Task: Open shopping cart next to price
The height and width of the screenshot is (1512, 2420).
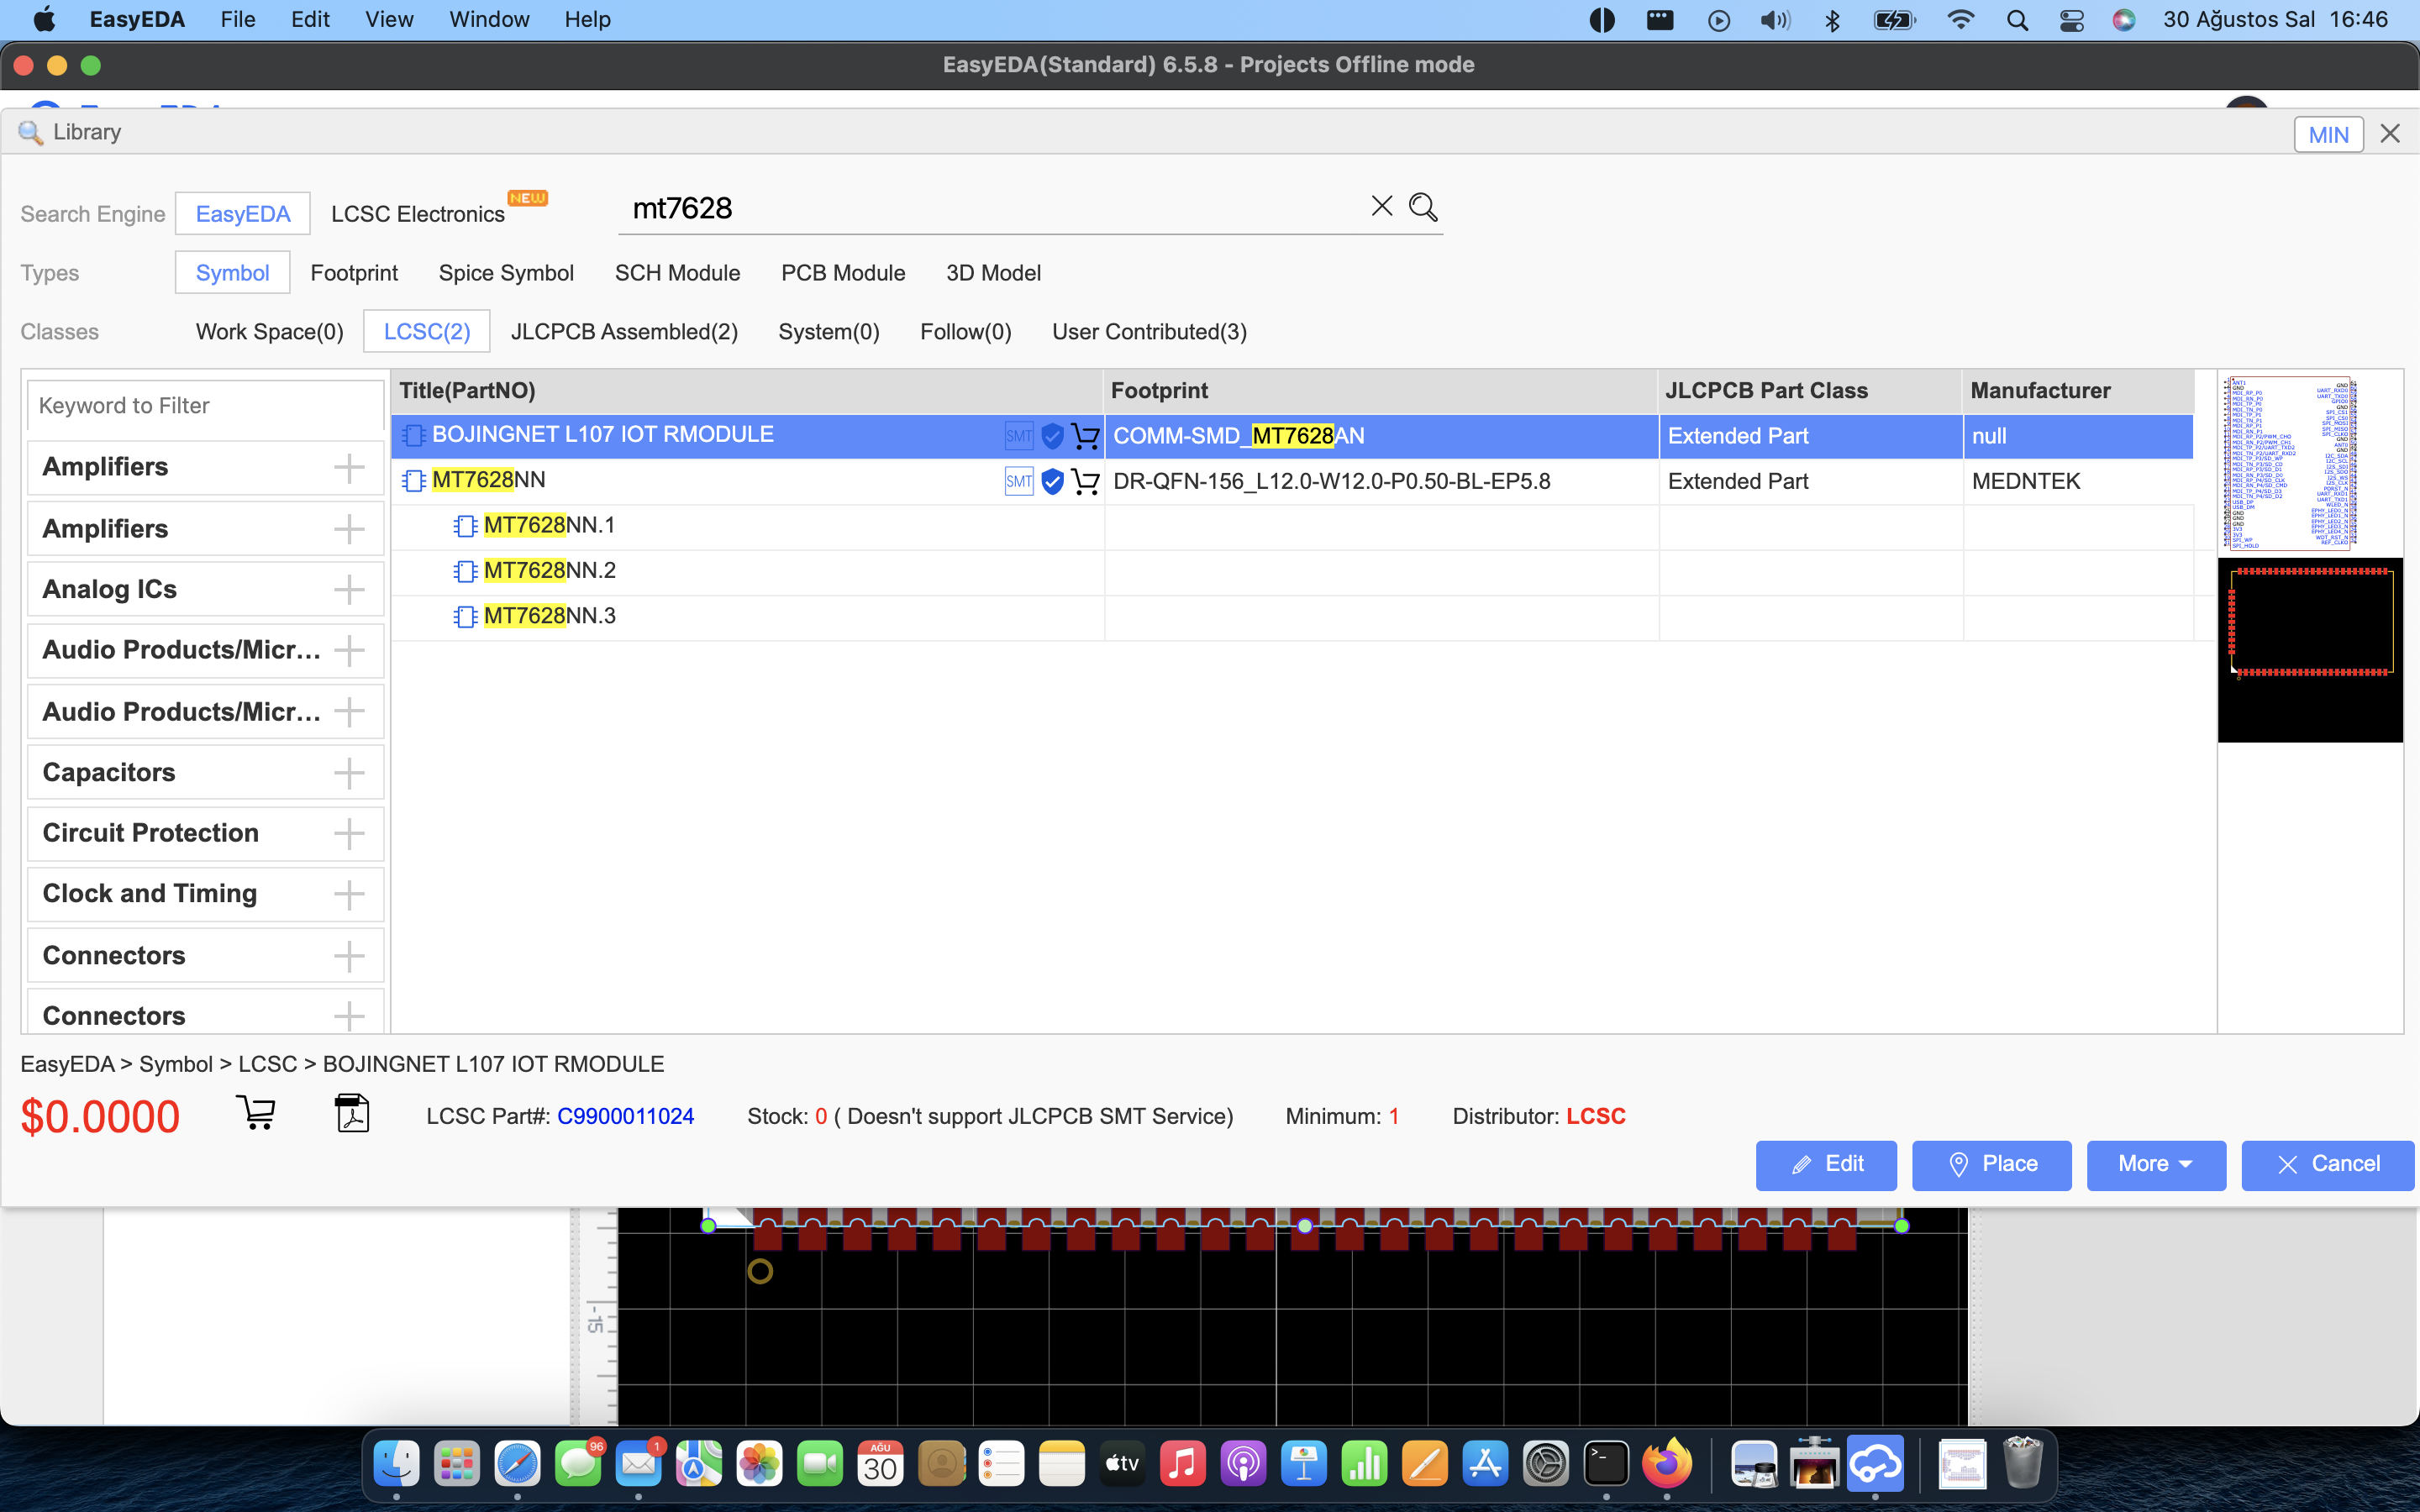Action: click(x=256, y=1112)
